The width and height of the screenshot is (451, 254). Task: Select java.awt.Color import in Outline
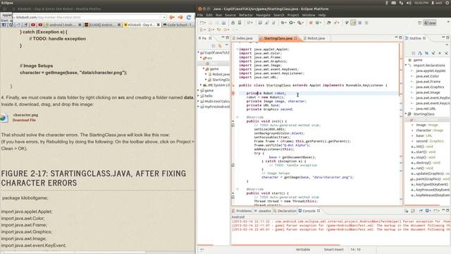click(x=427, y=76)
